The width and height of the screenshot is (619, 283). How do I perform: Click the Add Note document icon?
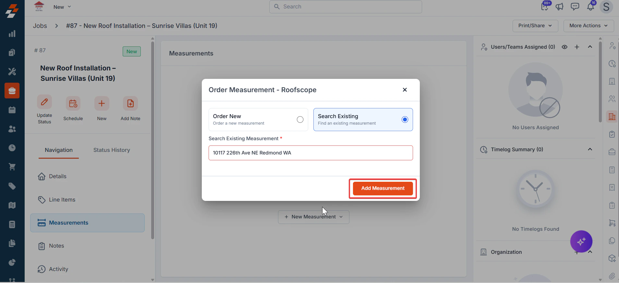(x=130, y=104)
